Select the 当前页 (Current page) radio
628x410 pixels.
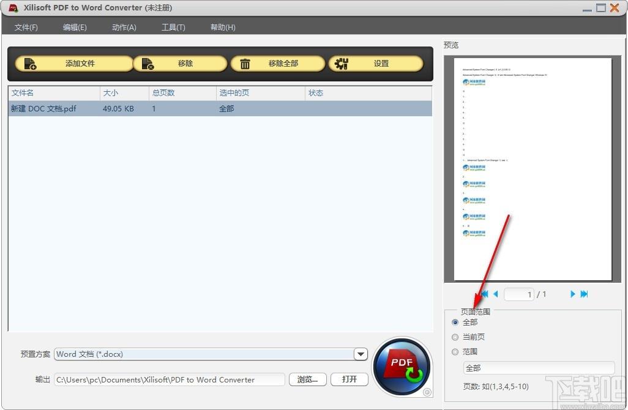pyautogui.click(x=455, y=337)
